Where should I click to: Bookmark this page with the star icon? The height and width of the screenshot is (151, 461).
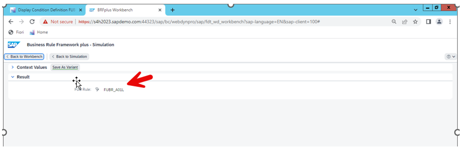415,22
